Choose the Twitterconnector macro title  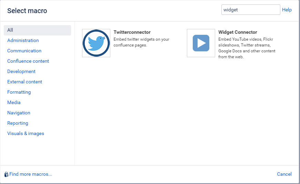(x=132, y=32)
